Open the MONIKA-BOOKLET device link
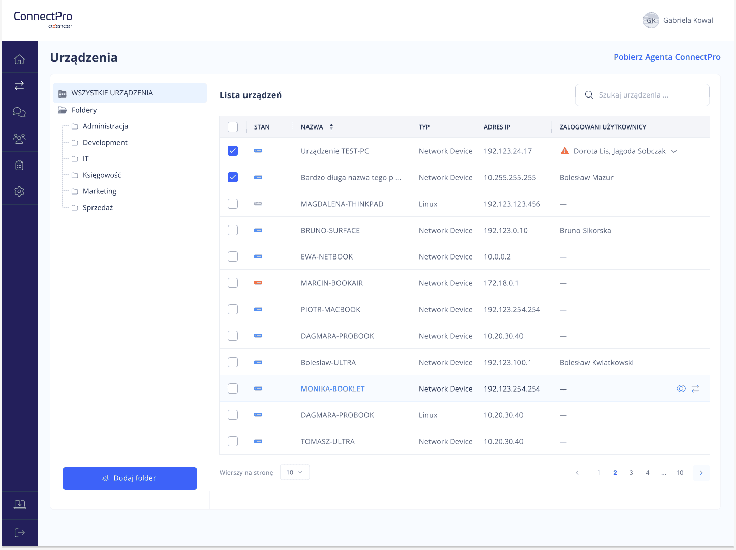This screenshot has width=736, height=550. pos(333,389)
